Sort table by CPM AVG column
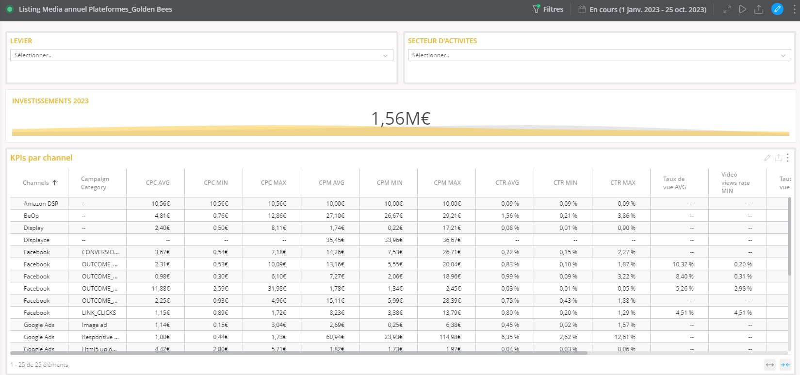800x375 pixels. pos(332,183)
